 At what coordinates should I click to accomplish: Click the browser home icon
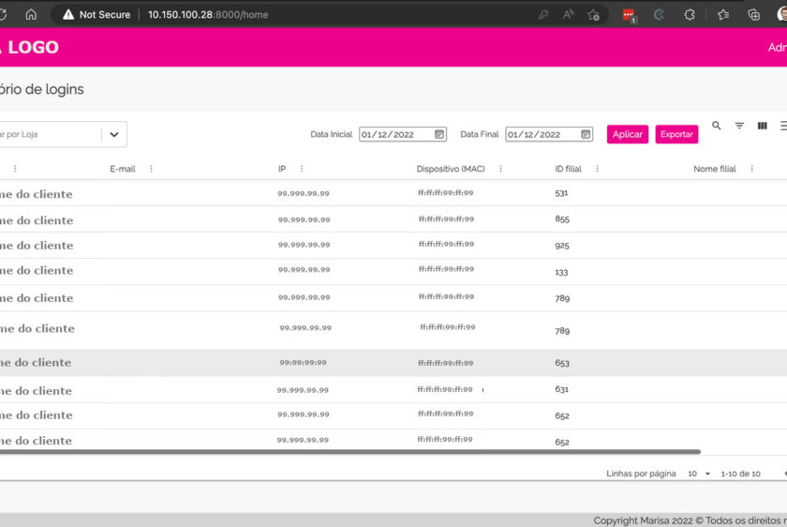click(x=31, y=14)
